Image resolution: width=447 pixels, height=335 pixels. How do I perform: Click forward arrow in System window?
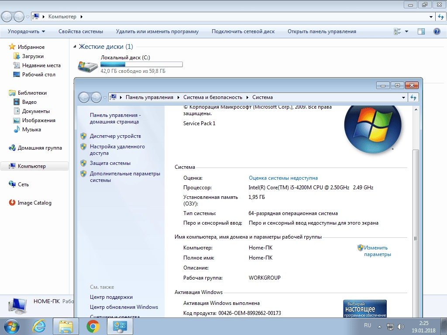(x=96, y=97)
